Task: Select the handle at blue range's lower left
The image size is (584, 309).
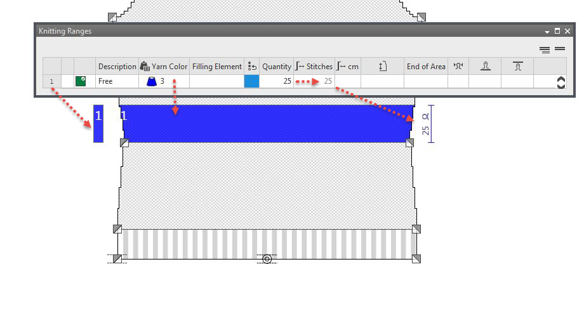Action: (x=125, y=143)
